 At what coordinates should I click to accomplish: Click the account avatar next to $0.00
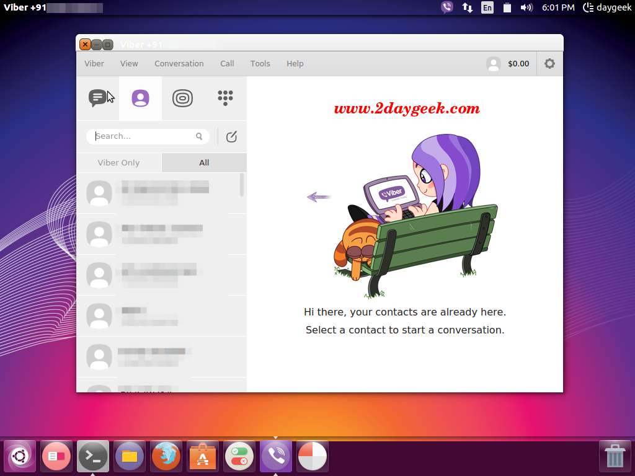click(x=493, y=64)
